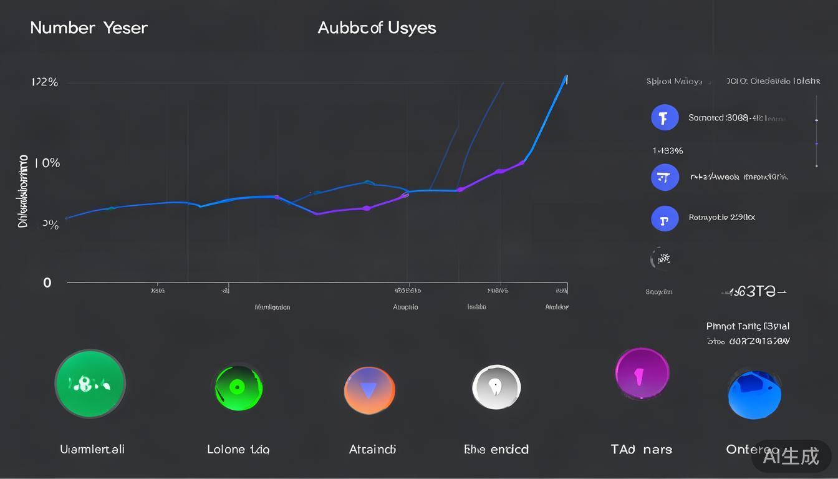The width and height of the screenshot is (838, 479).
Task: Click the blue icon beside Somoted 3068
Action: (x=665, y=117)
